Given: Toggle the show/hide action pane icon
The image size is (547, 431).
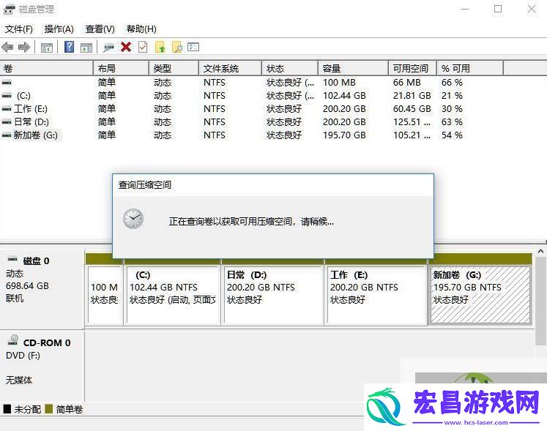Looking at the screenshot, I should pyautogui.click(x=86, y=48).
